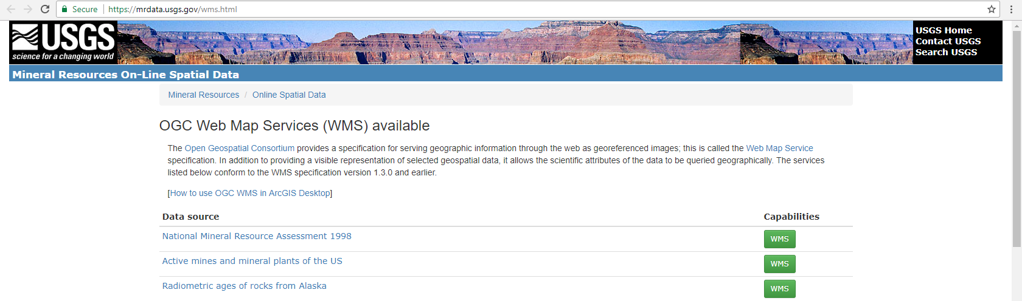The width and height of the screenshot is (1022, 301).
Task: Open Search USGS link
Action: (x=946, y=52)
